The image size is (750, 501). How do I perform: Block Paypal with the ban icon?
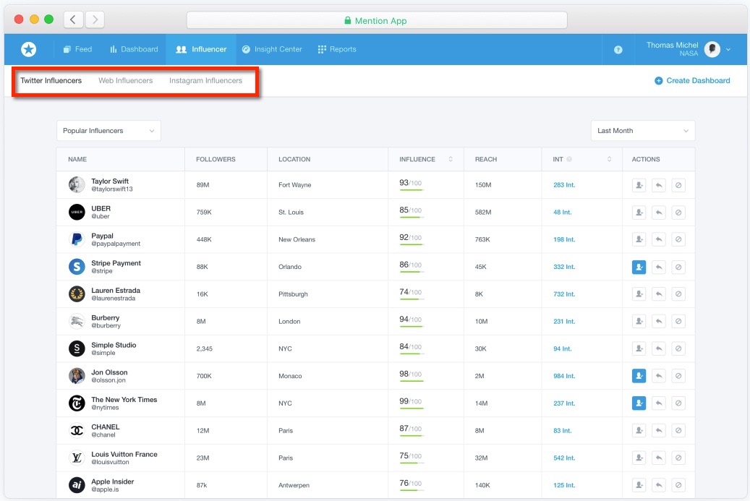click(x=678, y=239)
